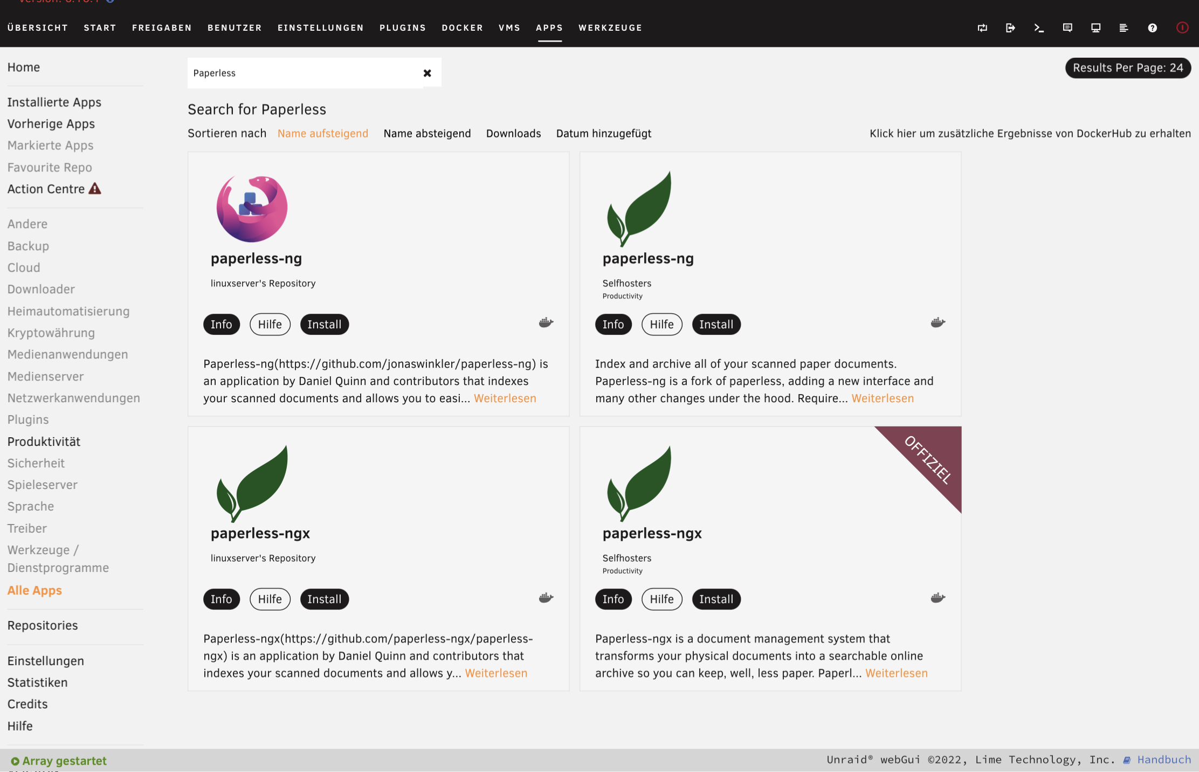The image size is (1199, 772).
Task: Open the ÜBERSICHT tab
Action: coord(38,28)
